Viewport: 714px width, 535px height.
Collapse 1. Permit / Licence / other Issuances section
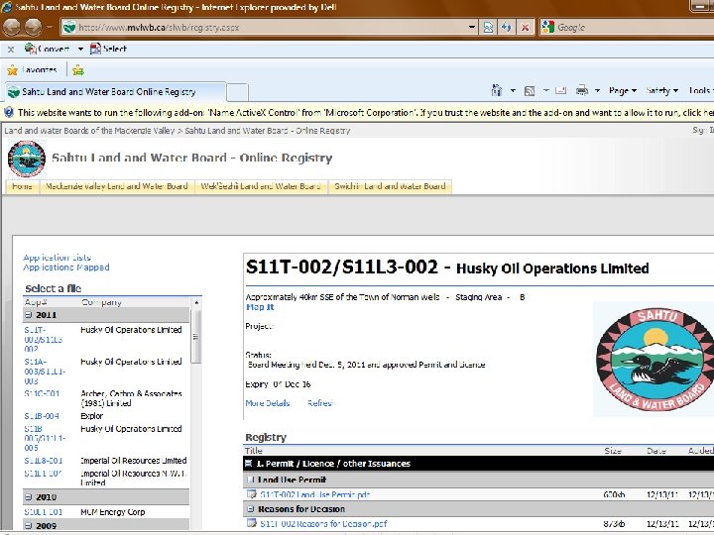coord(249,464)
